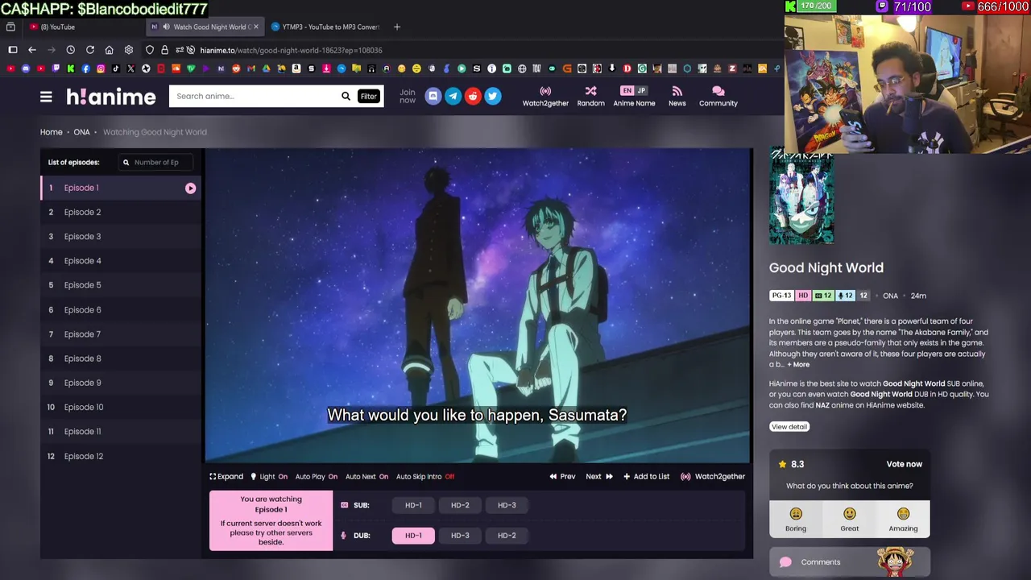Click the play icon on Episode 1 row
1031x580 pixels.
tap(190, 188)
